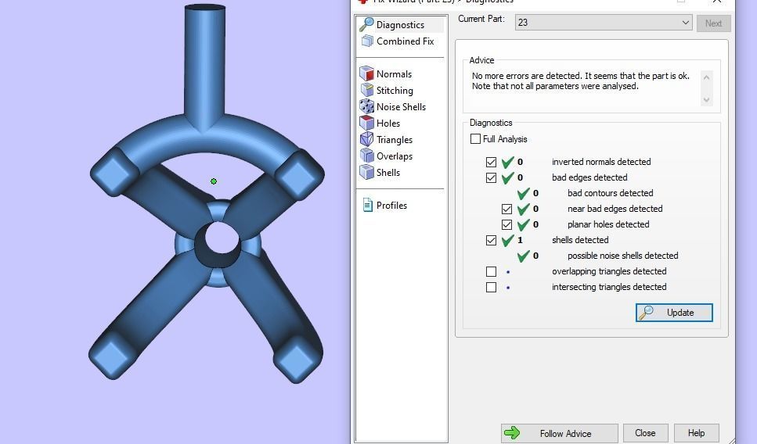This screenshot has width=757, height=444.
Task: Open the Profiles document icon
Action: tap(367, 206)
